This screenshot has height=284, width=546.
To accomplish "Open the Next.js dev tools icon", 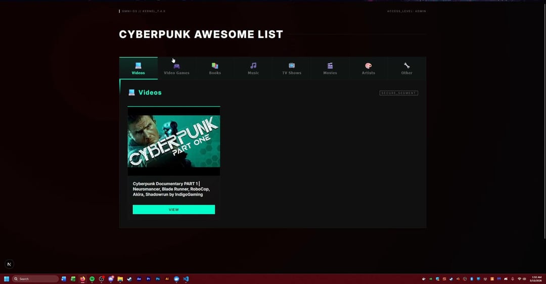I will pyautogui.click(x=9, y=264).
